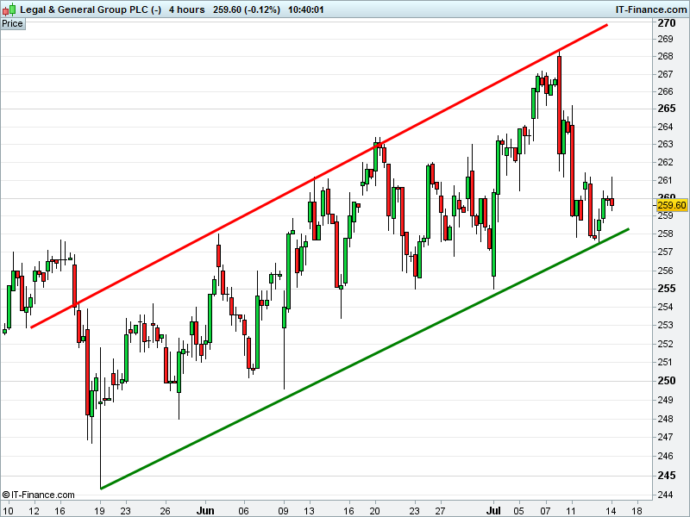This screenshot has width=690, height=517.
Task: Click the 253 level on price axis
Action: tap(665, 326)
